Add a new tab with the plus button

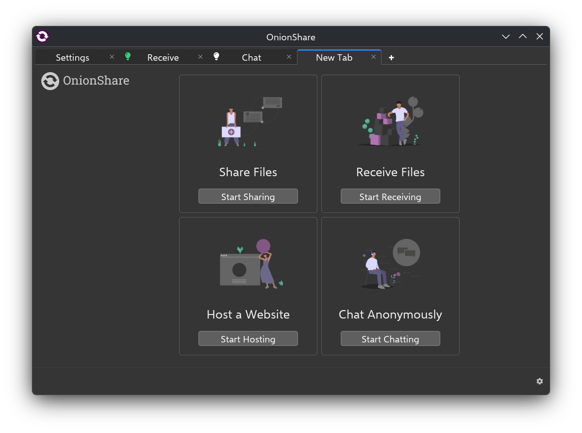[x=391, y=58]
